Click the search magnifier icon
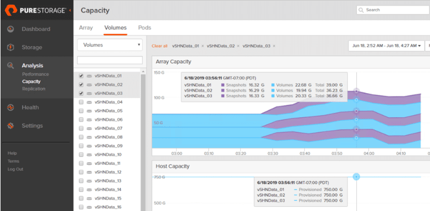Image resolution: width=430 pixels, height=211 pixels. (361, 10)
